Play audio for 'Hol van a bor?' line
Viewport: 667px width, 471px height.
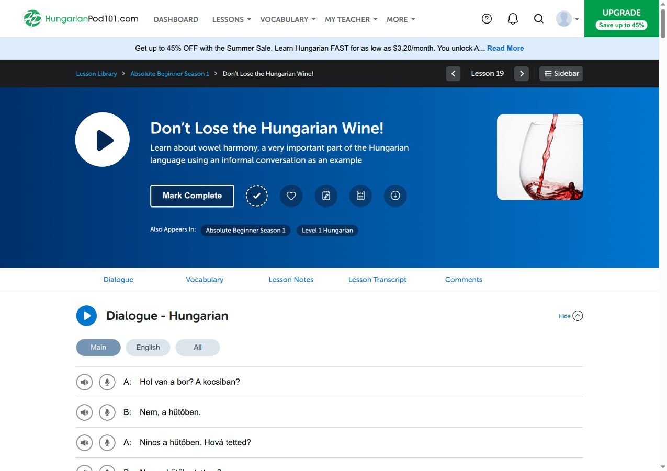coord(84,382)
